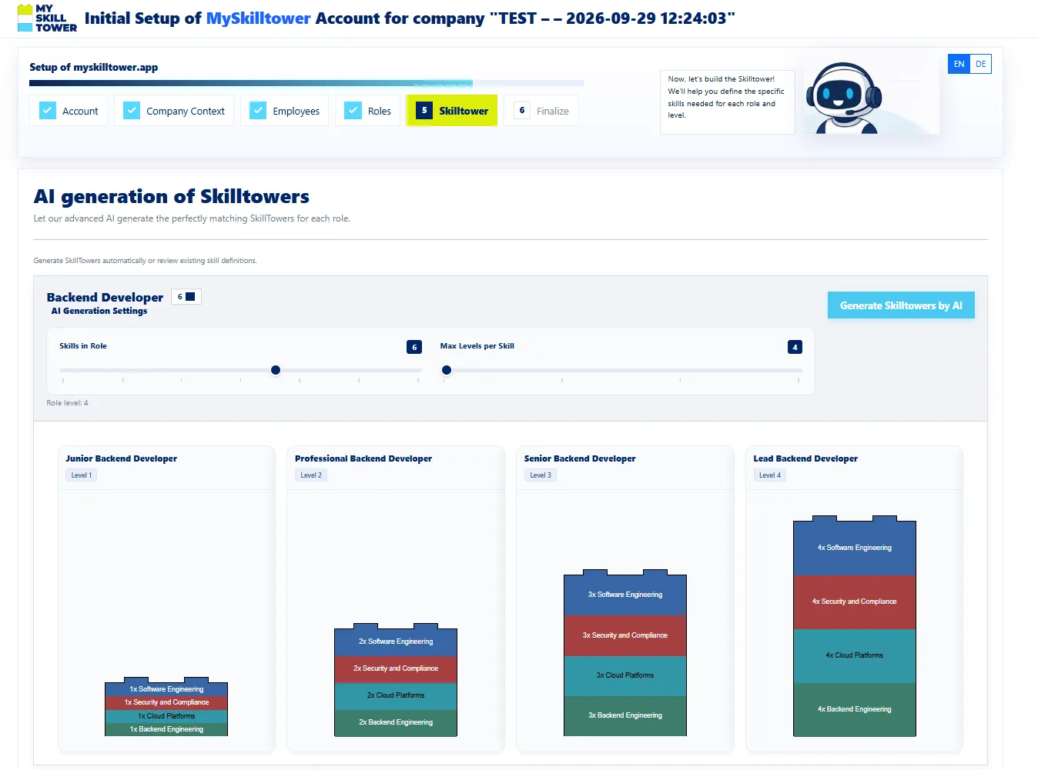The height and width of the screenshot is (770, 1038).
Task: Click the MySkilltower link in the title
Action: click(x=259, y=18)
